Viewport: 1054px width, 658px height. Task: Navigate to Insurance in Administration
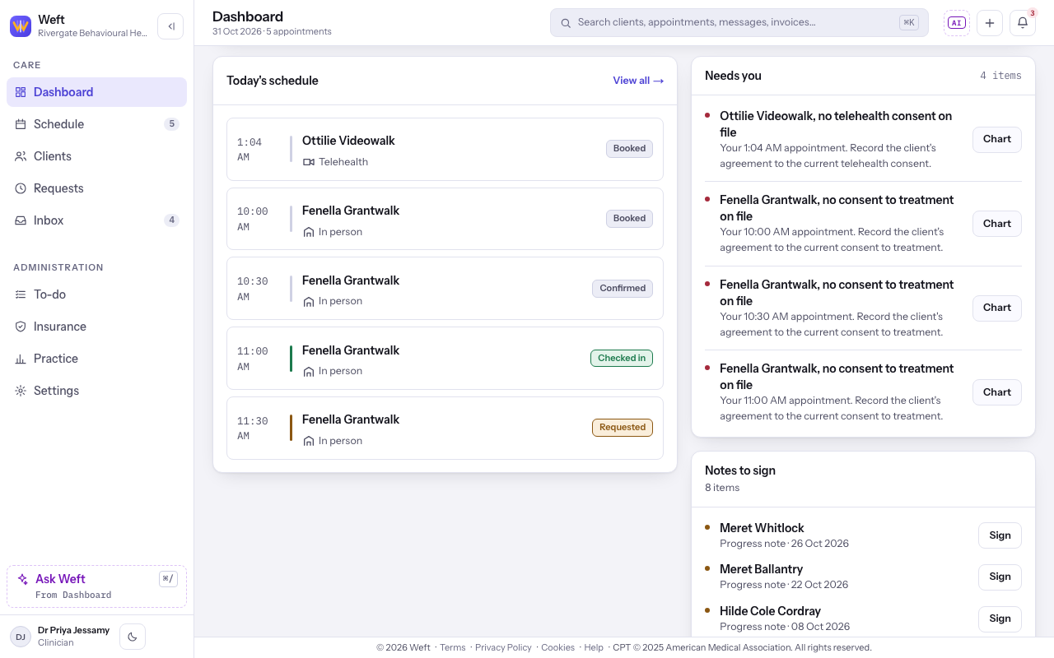tap(97, 327)
